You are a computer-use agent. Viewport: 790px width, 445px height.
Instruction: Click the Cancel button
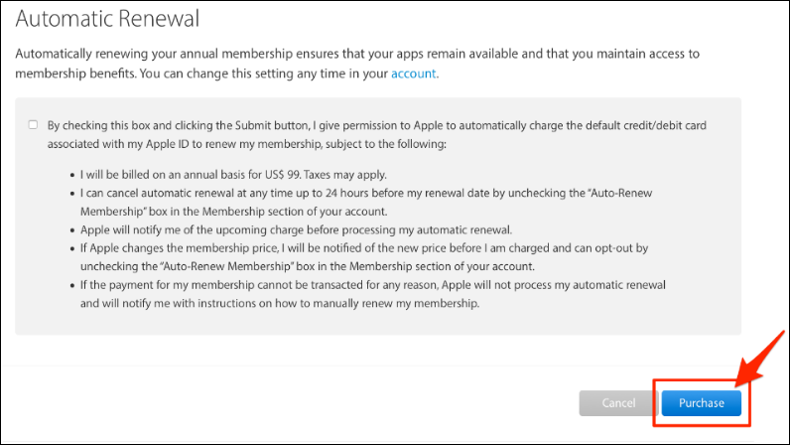click(618, 403)
